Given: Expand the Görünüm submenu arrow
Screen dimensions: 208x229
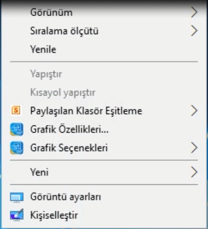Looking at the screenshot, I should (x=194, y=12).
